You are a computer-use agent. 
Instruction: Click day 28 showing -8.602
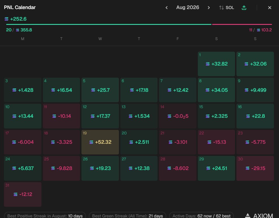178,168
